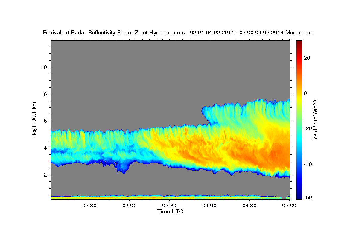The width and height of the screenshot is (359, 239).
Task: Click the location label 'Muenchen' in the title
Action: click(x=299, y=33)
